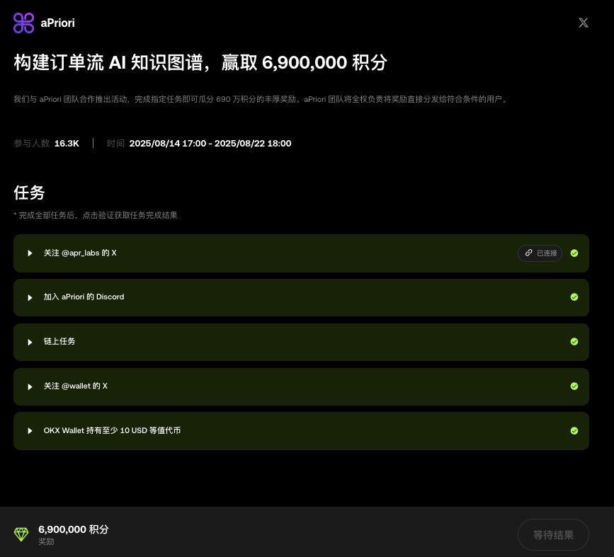Click the 参与人数 label

[32, 143]
